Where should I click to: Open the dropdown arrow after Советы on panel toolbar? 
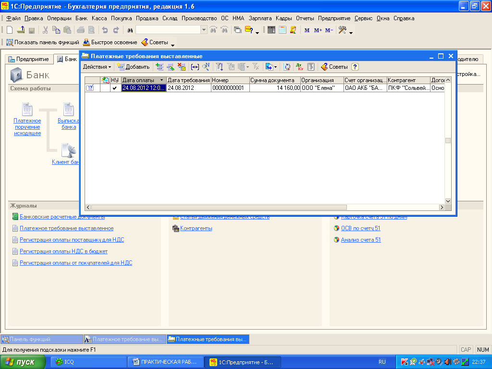pos(172,45)
